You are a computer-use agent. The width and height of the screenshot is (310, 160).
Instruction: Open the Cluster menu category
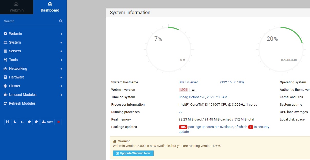(x=33, y=86)
